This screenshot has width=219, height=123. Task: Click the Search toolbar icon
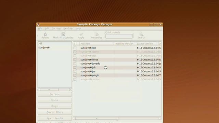[x=141, y=34]
